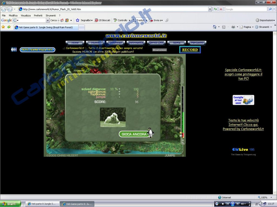Open the Impostazioni dropdown in Google toolbar
277x207 pixels.
click(265, 20)
